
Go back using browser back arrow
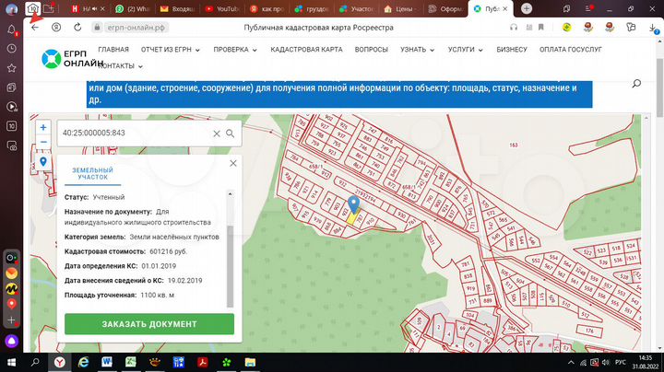[x=35, y=28]
